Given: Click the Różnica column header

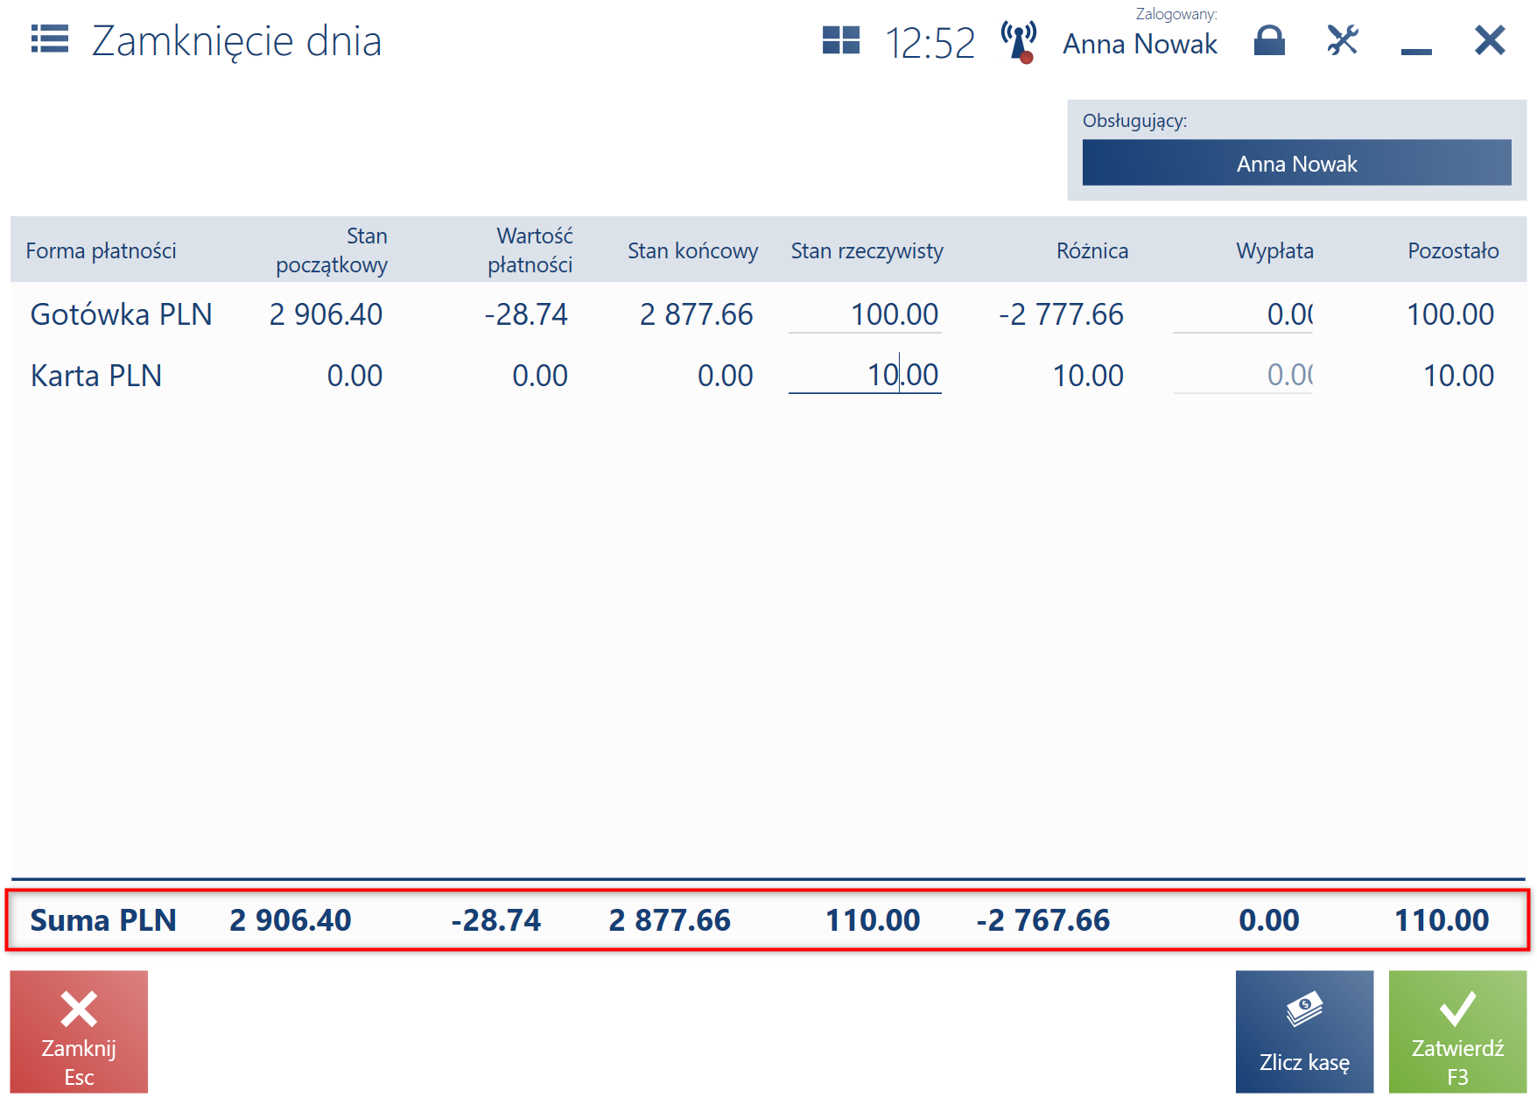Looking at the screenshot, I should [1091, 251].
